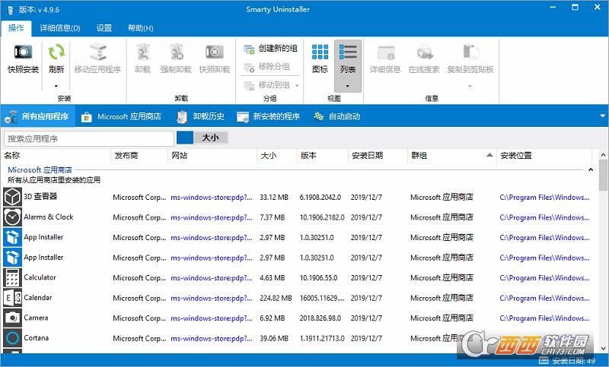Click the 复制到剪贴板 copy icon
The image size is (609, 367).
(470, 52)
